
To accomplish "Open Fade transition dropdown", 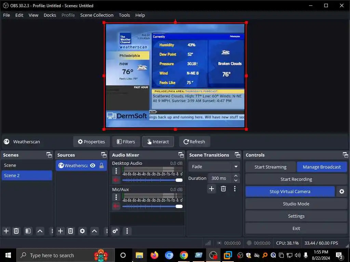I will [214, 166].
